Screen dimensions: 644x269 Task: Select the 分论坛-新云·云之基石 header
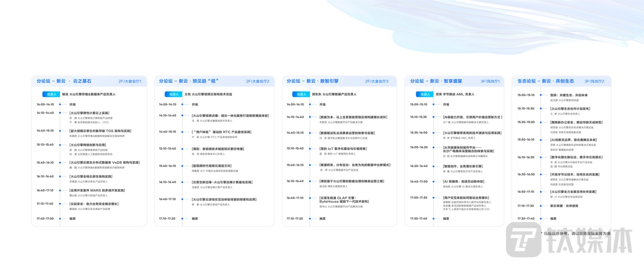(61, 81)
